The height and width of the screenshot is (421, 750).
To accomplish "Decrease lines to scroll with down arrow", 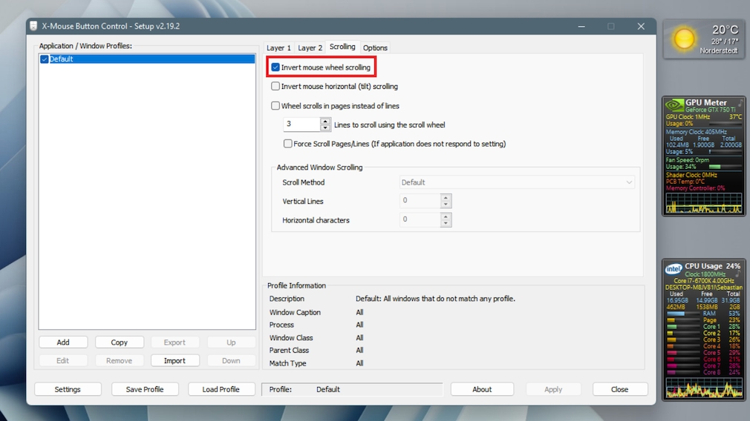I will 325,128.
